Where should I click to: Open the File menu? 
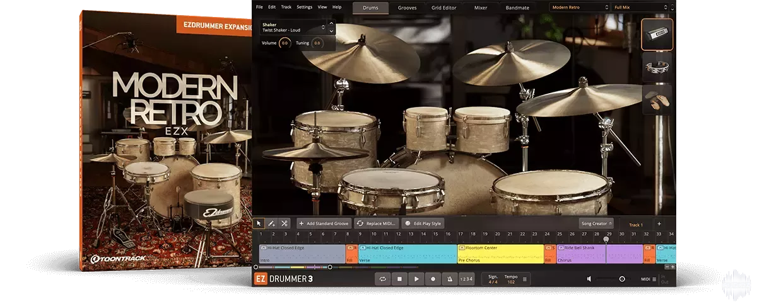[259, 7]
